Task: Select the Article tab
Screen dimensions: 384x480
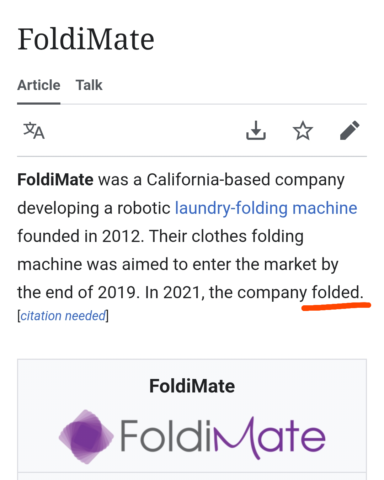Action: tap(39, 85)
